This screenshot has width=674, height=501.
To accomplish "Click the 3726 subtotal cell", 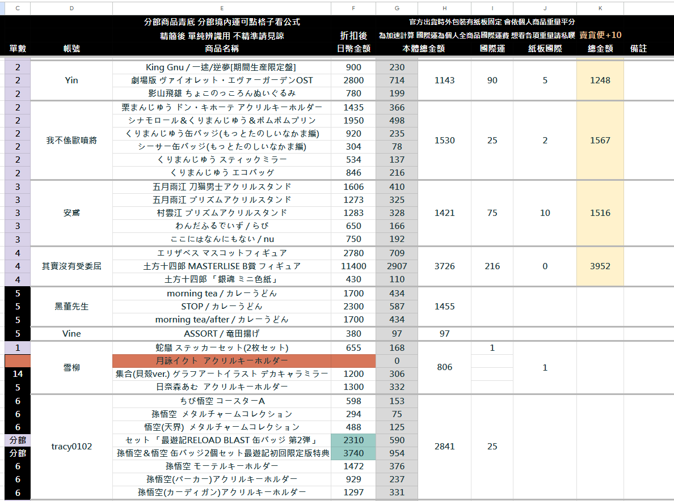I will coord(444,266).
